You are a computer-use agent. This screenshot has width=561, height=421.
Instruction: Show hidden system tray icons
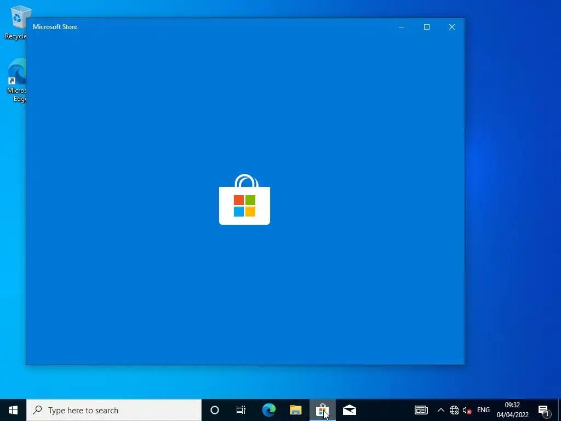[x=441, y=410]
